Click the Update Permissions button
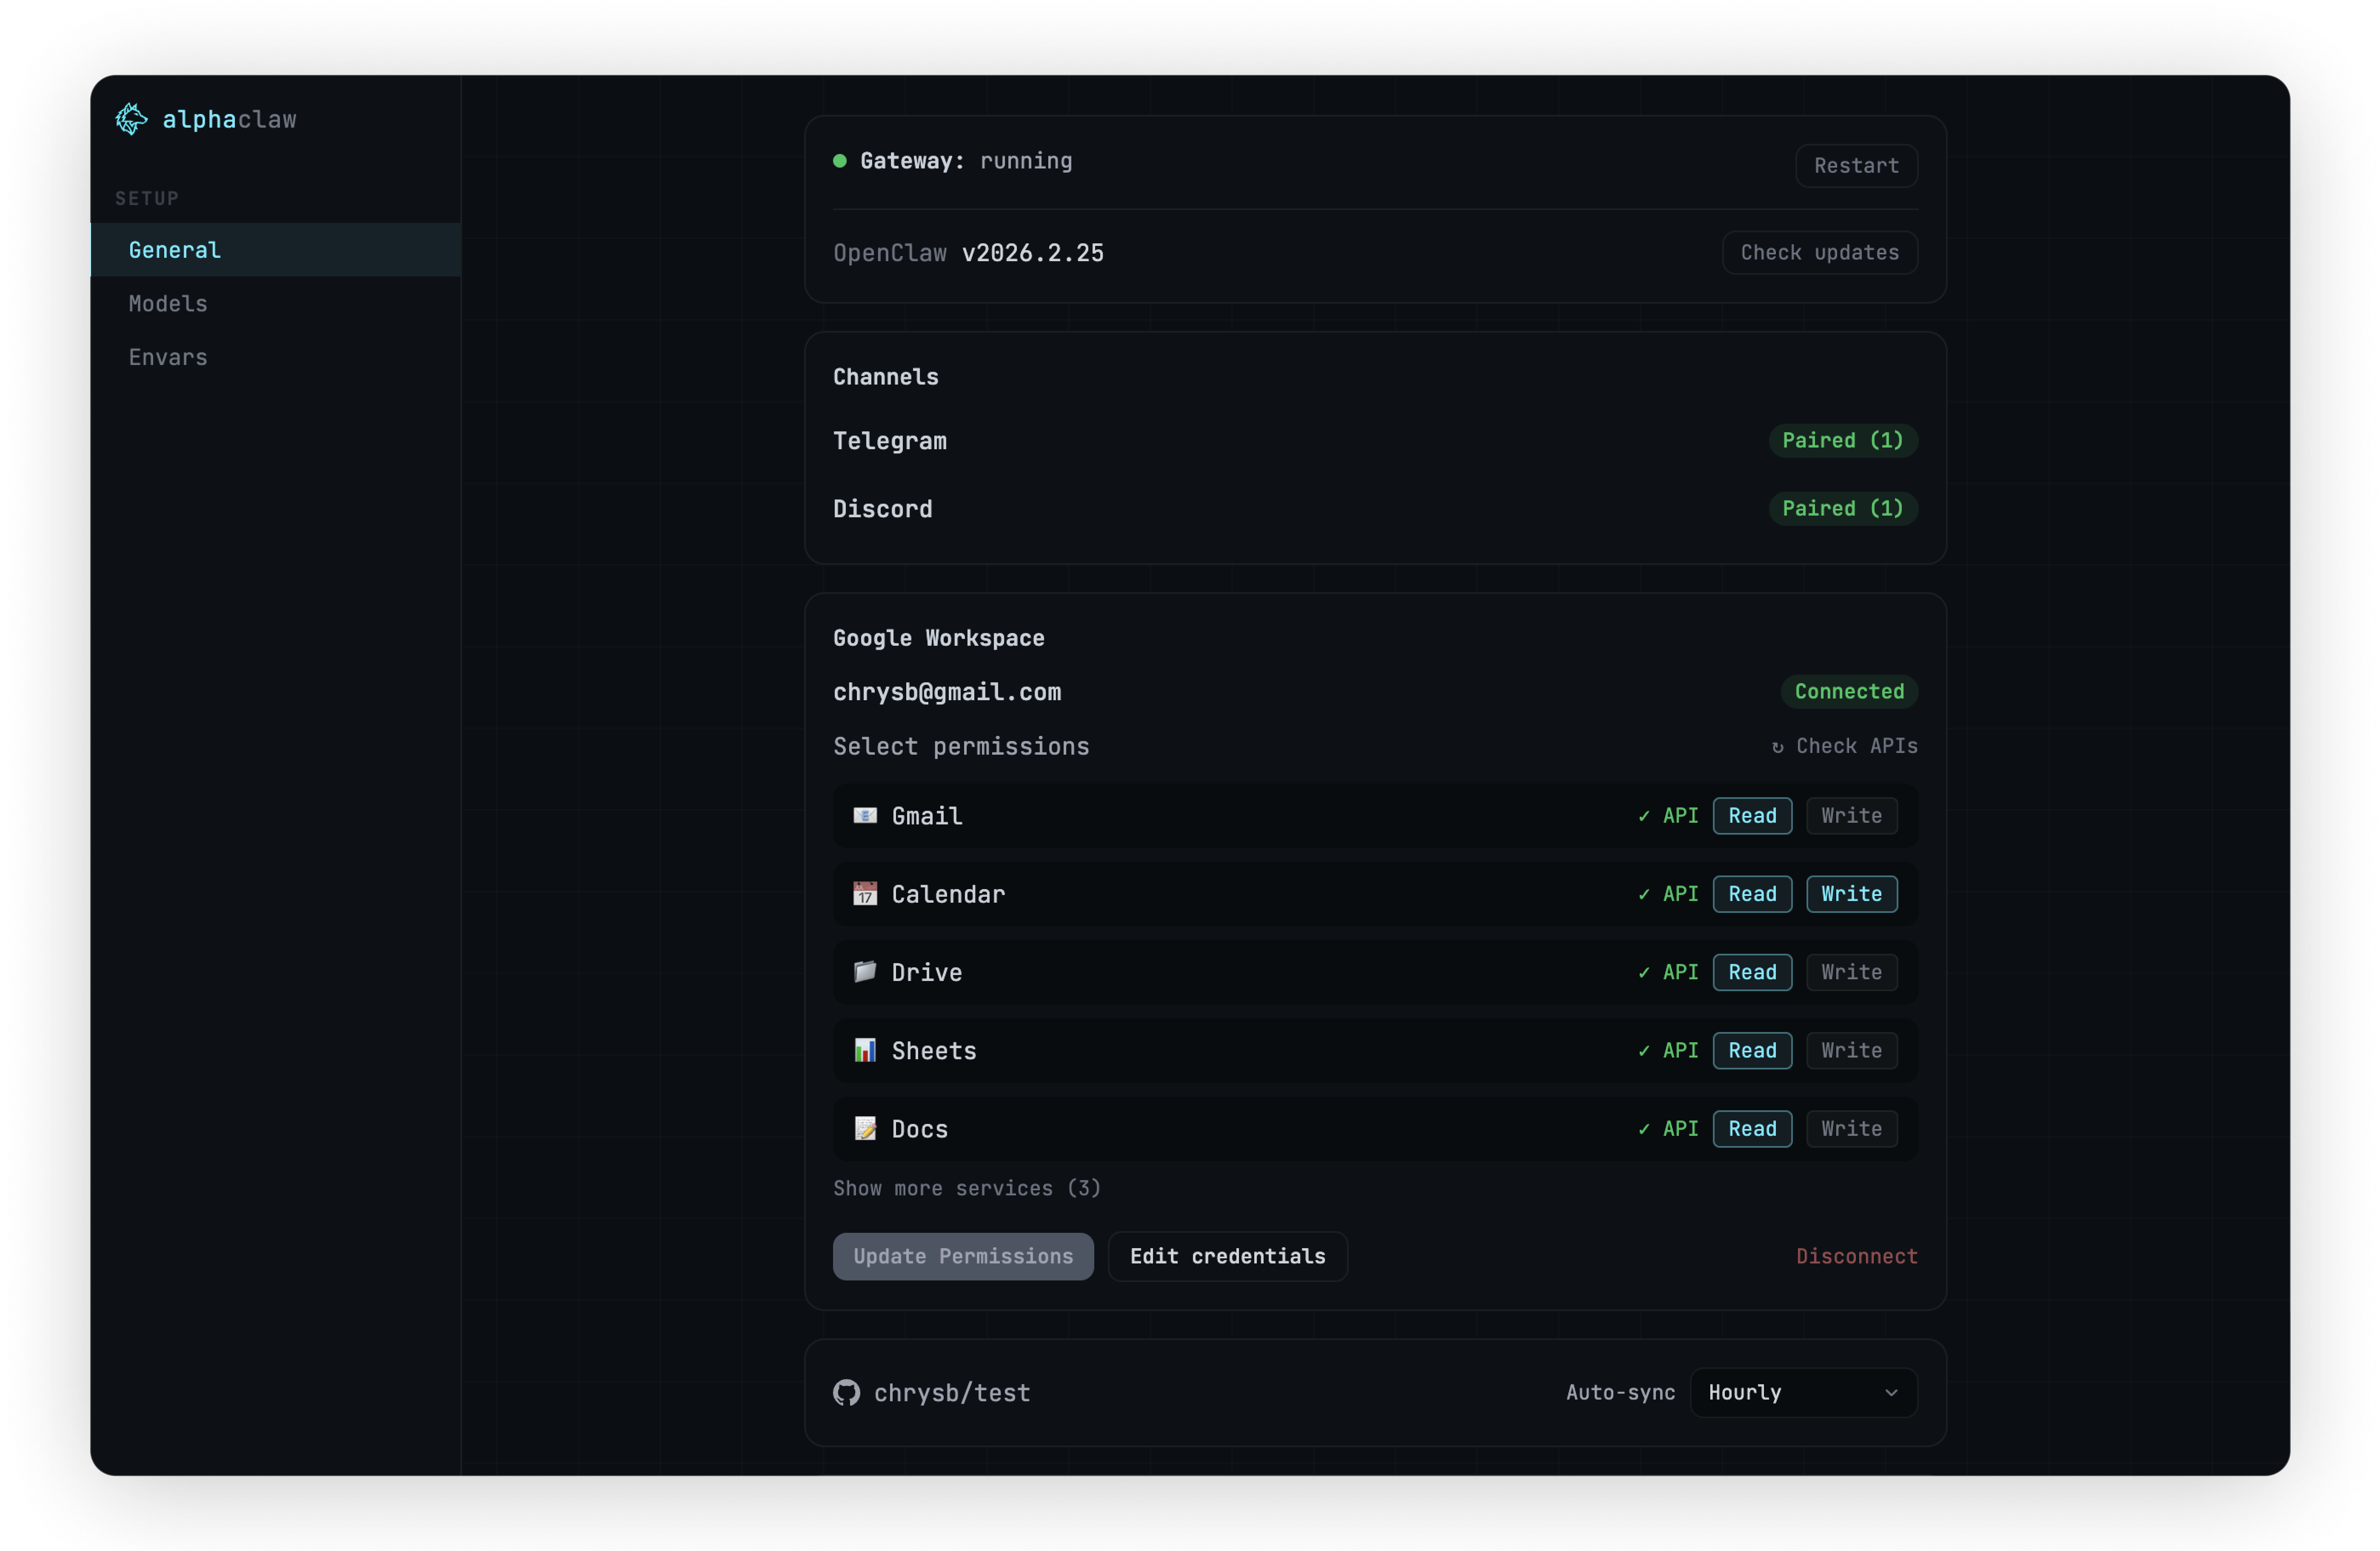Viewport: 2380px width, 1551px height. click(963, 1257)
